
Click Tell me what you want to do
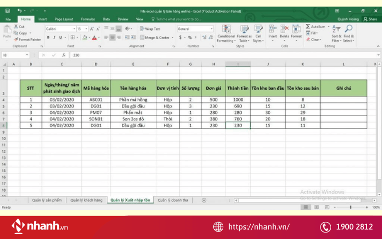178,19
